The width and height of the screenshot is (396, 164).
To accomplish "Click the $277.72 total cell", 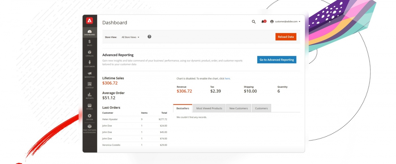I will point(163,119).
